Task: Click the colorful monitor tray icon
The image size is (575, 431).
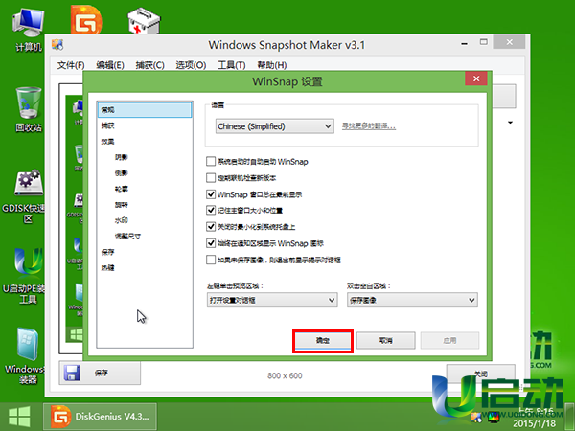Action: coord(494,417)
